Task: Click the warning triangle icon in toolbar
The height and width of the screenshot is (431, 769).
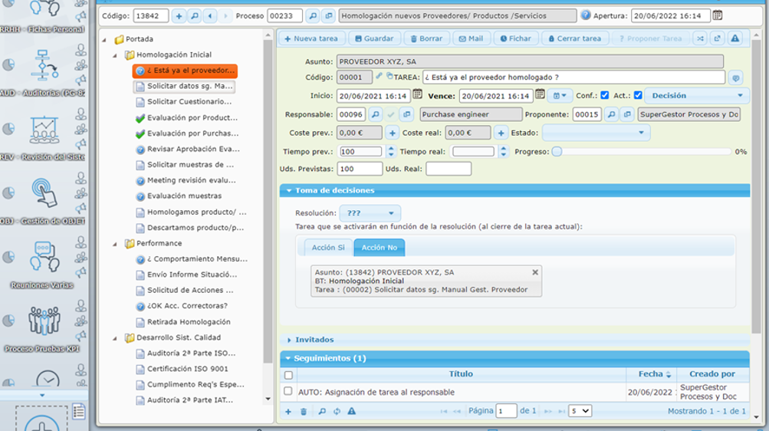Action: (x=734, y=38)
